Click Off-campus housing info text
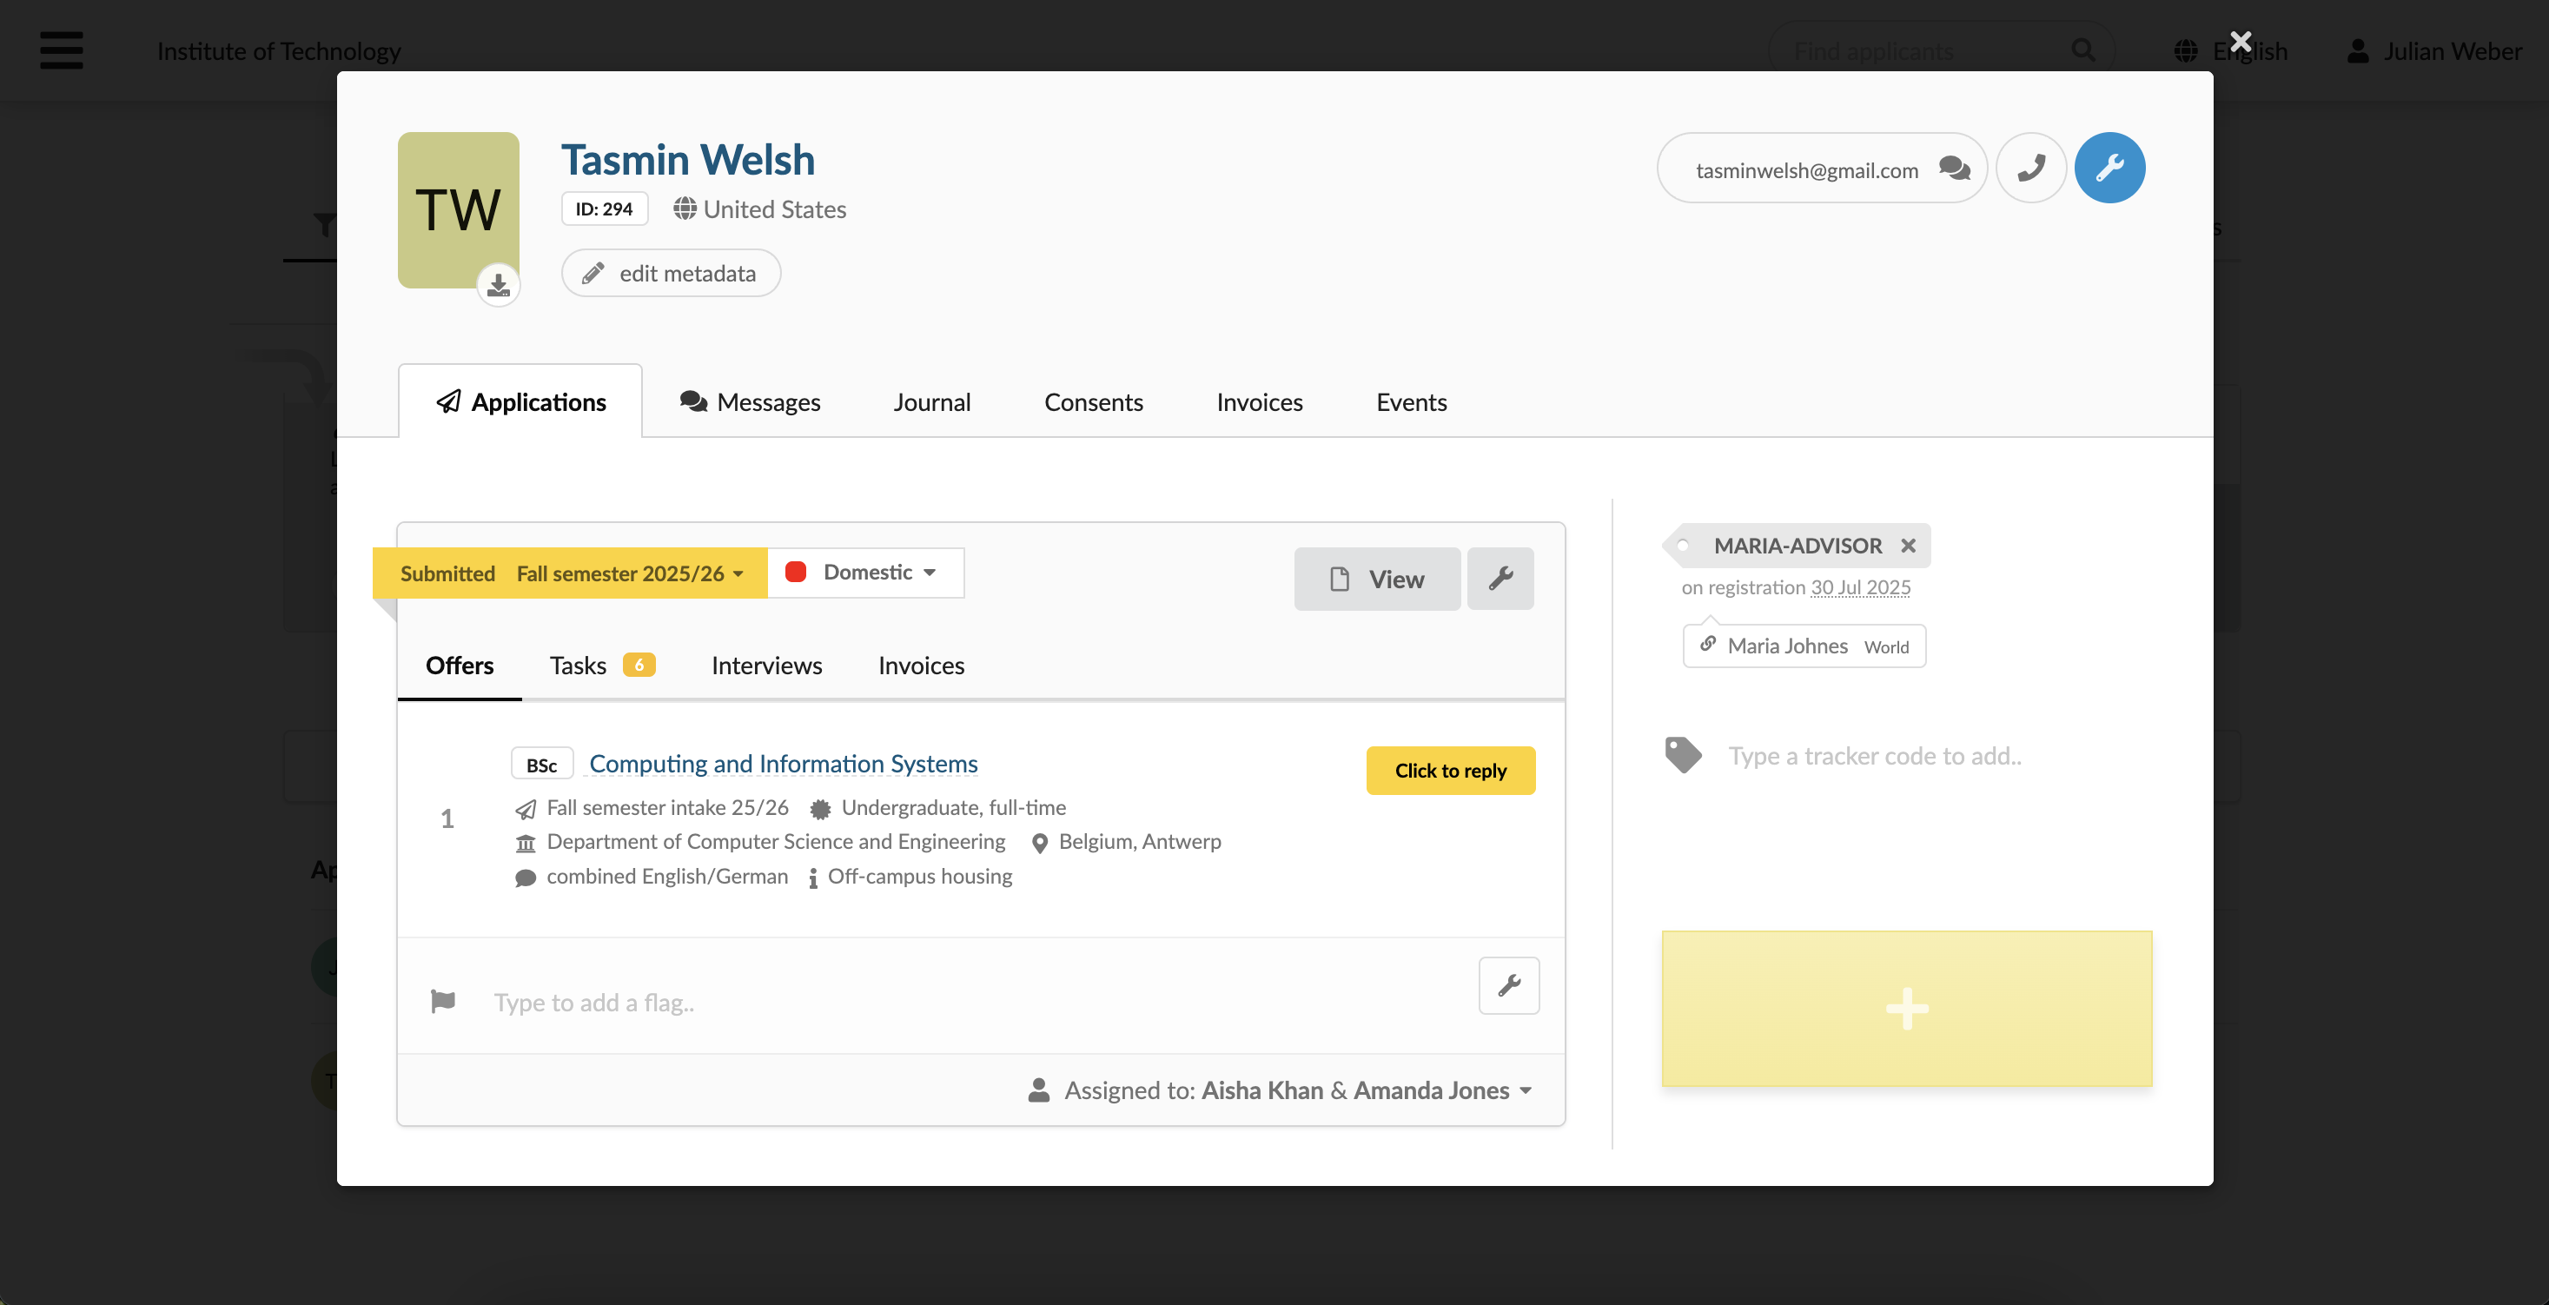2549x1305 pixels. pyautogui.click(x=919, y=876)
